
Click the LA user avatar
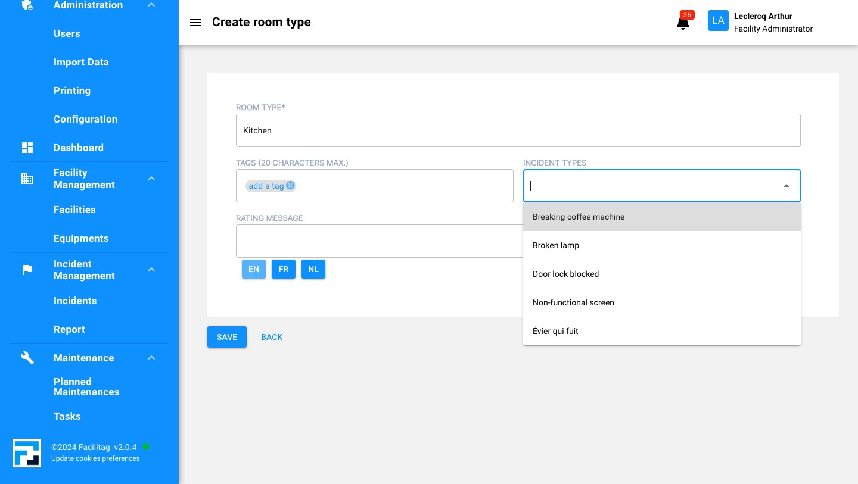point(718,20)
